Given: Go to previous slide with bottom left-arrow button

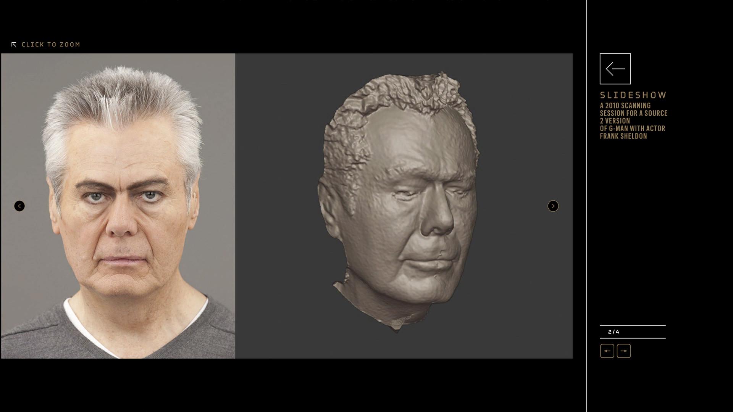Looking at the screenshot, I should point(607,351).
